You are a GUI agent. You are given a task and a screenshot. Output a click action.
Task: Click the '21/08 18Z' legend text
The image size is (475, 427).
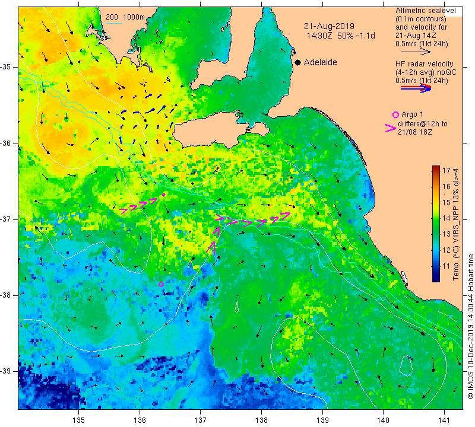point(415,132)
